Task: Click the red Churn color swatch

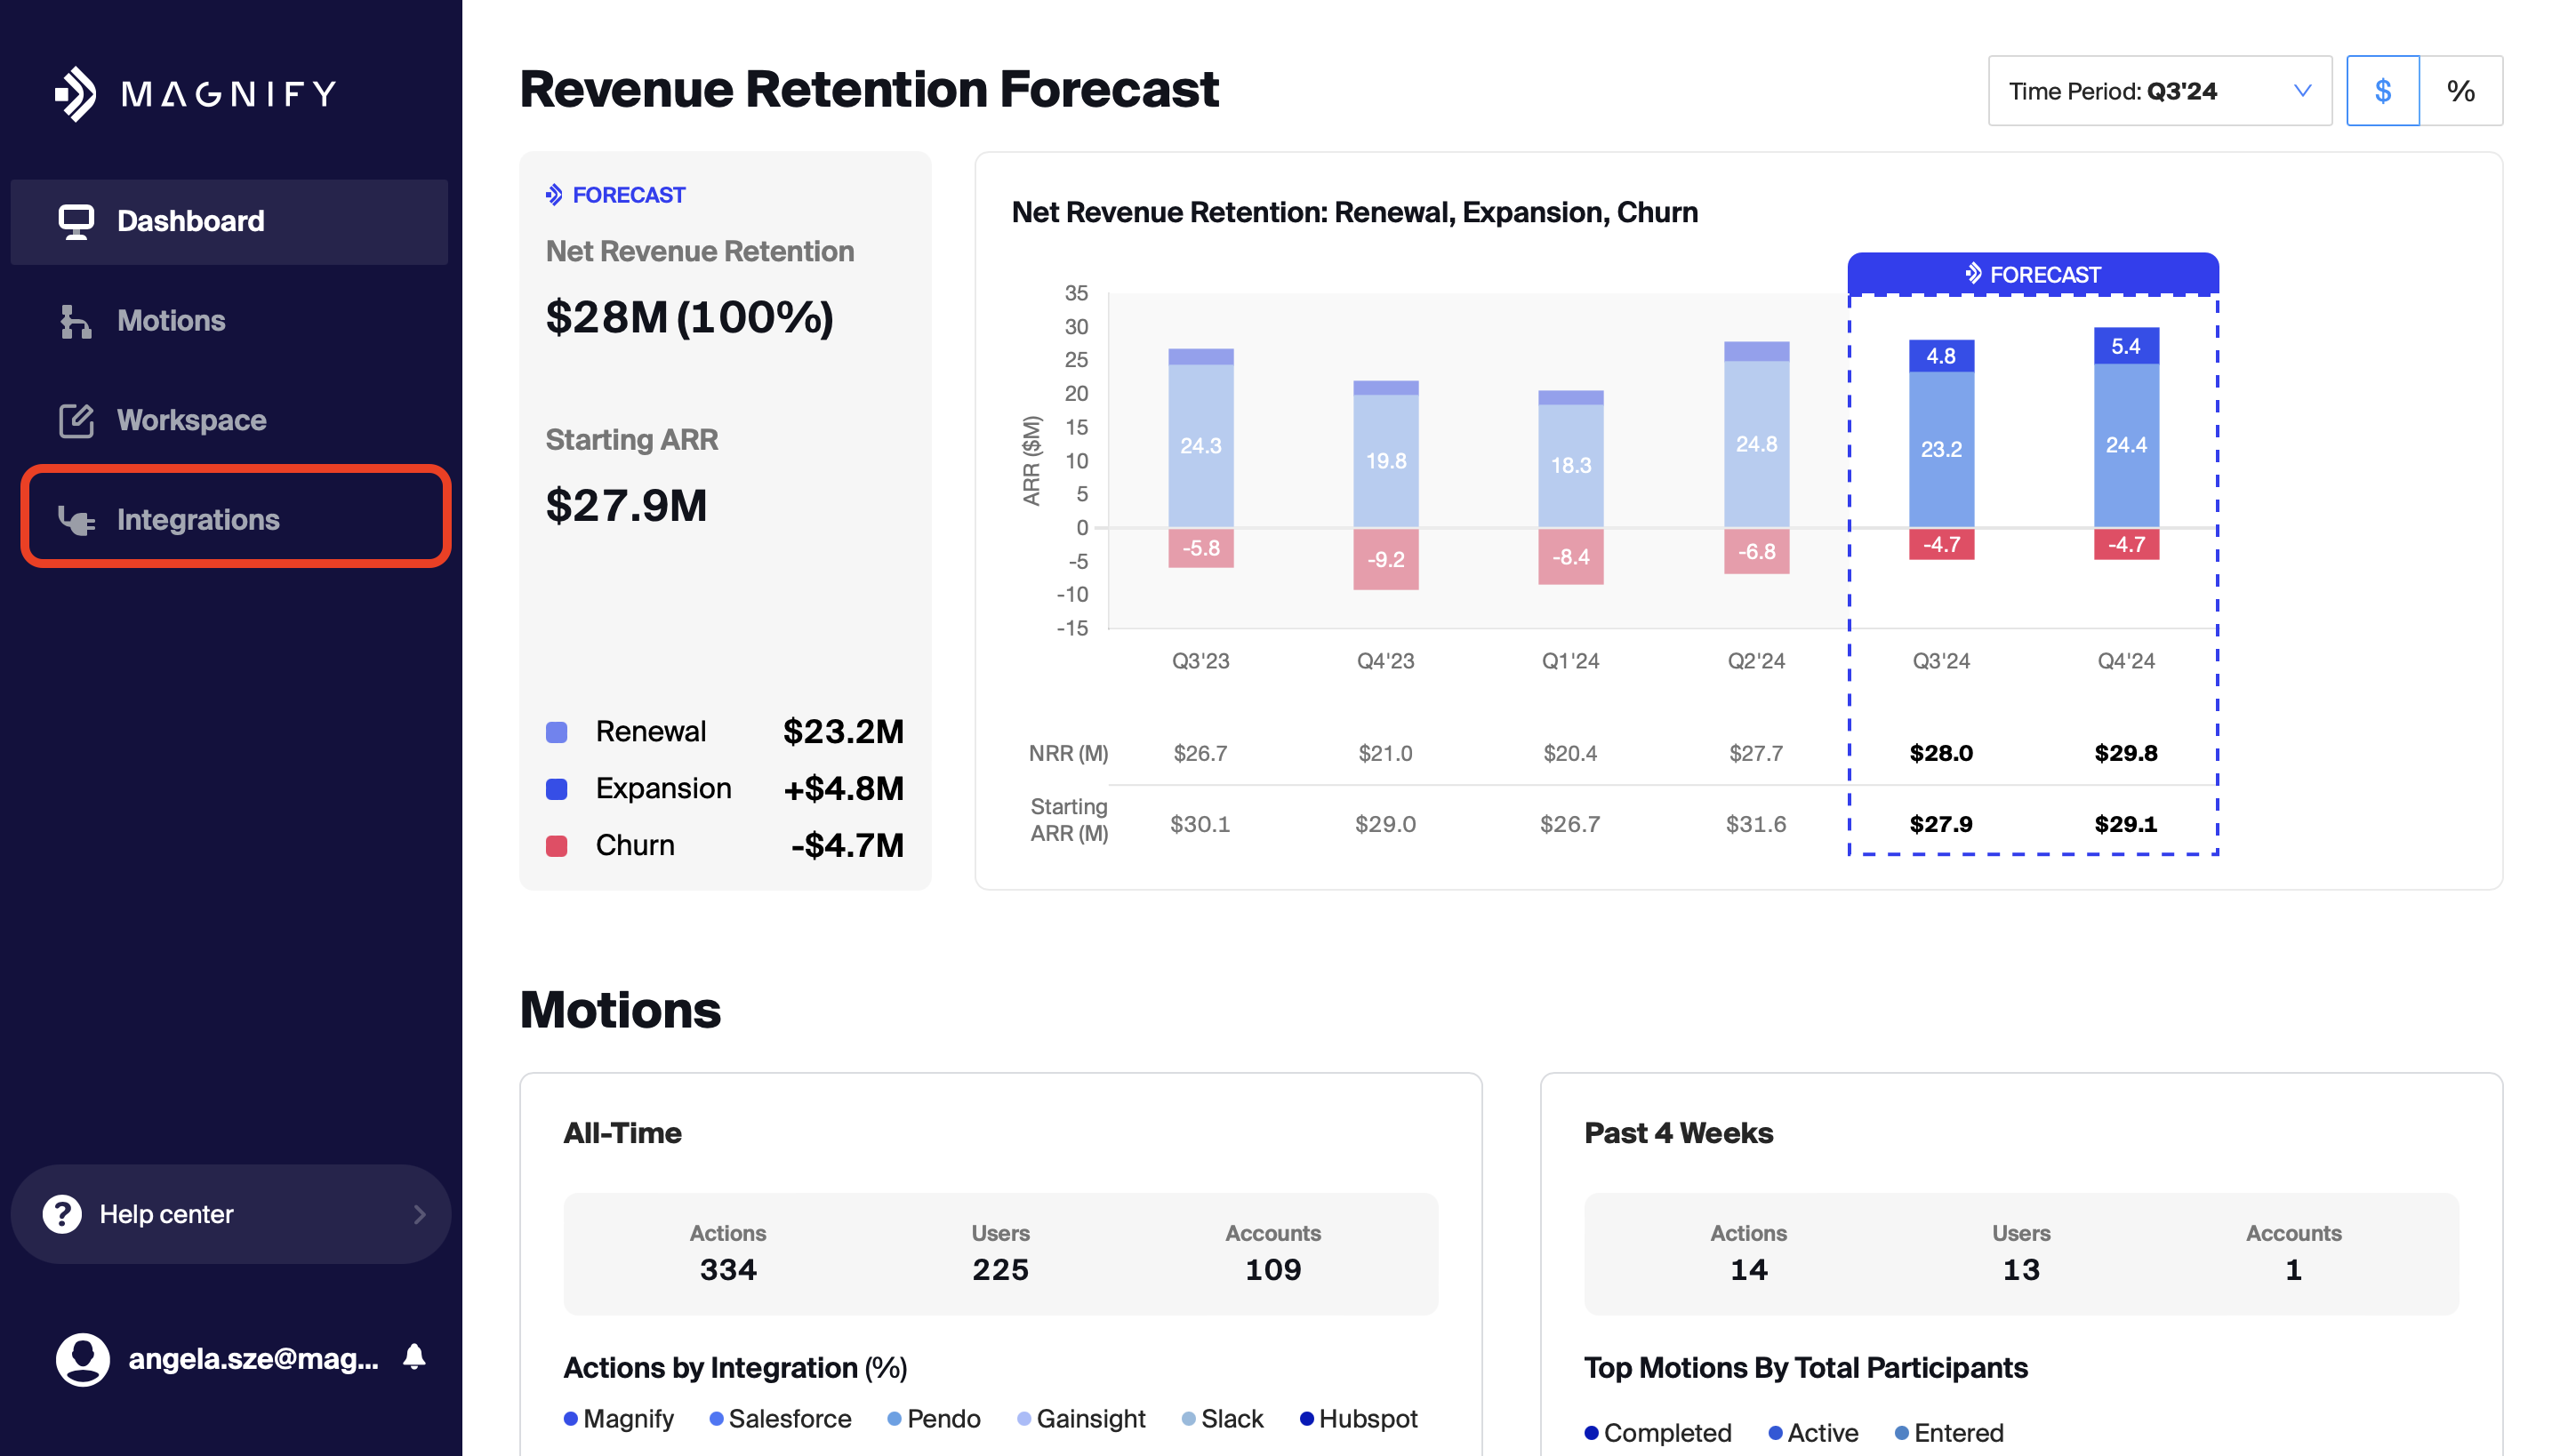Action: [558, 846]
